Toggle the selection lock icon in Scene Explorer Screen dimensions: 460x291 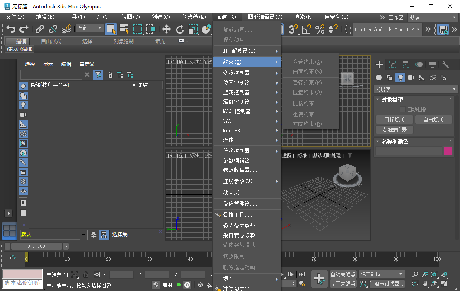(x=110, y=75)
